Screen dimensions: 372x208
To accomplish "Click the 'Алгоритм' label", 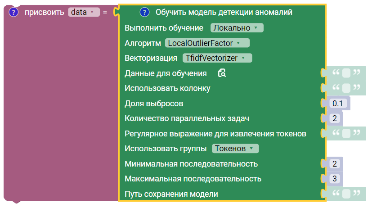I will [x=143, y=43].
